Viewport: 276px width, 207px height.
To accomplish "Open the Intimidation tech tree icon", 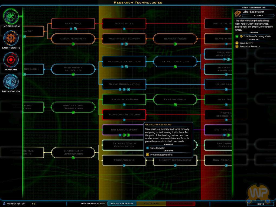I will click(11, 81).
